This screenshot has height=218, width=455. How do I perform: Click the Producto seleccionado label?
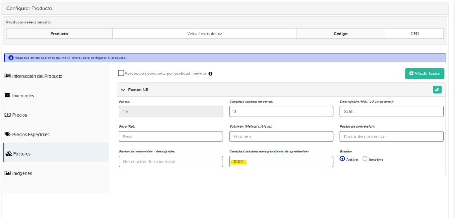click(x=28, y=22)
